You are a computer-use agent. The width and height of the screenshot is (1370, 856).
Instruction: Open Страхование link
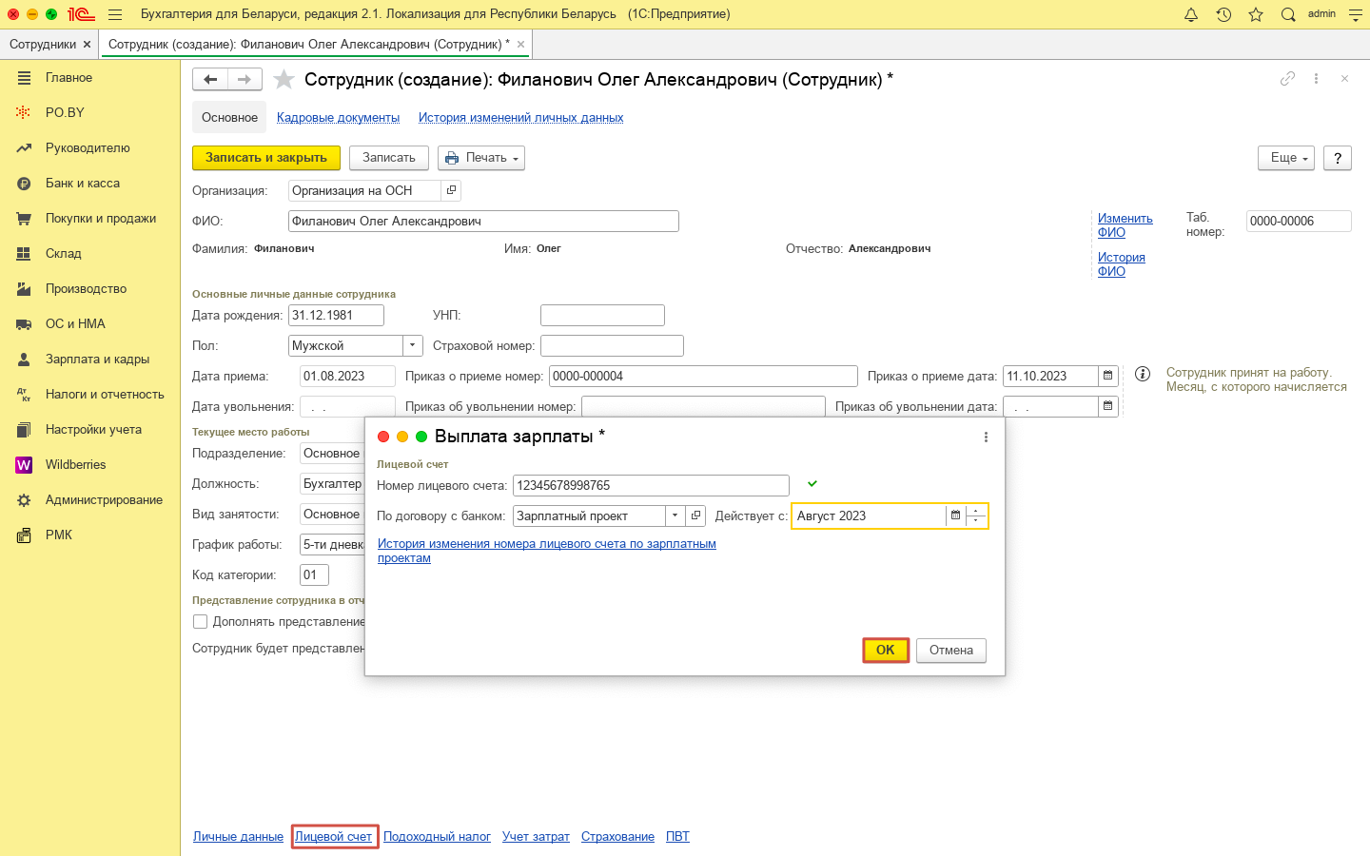click(x=617, y=836)
